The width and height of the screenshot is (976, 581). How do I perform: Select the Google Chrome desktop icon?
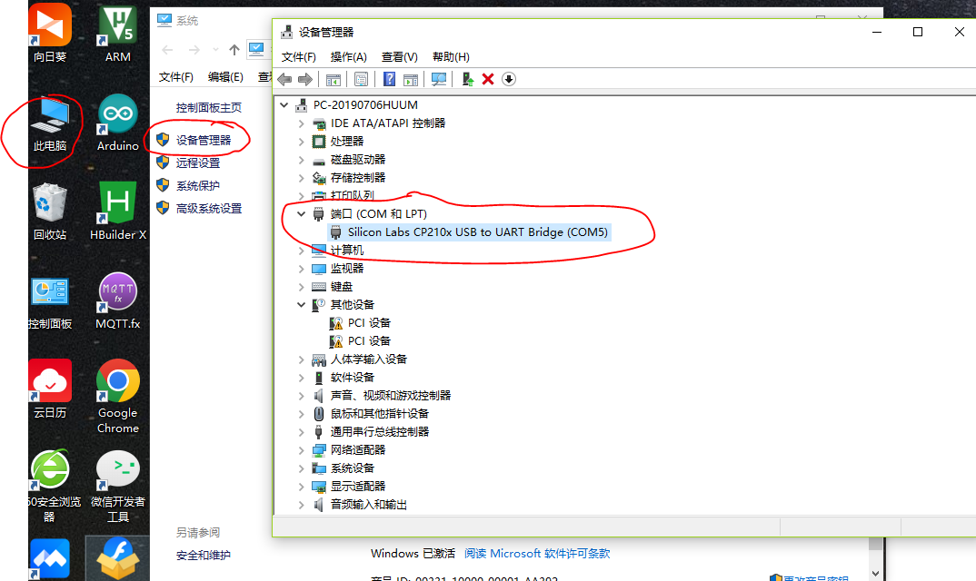[117, 396]
